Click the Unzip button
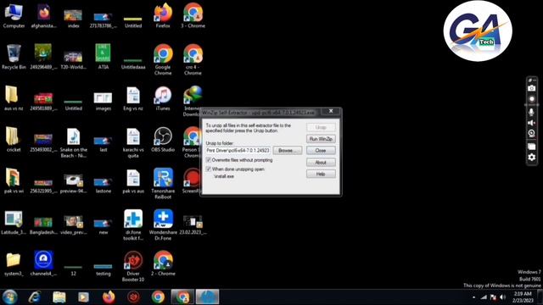 (321, 127)
